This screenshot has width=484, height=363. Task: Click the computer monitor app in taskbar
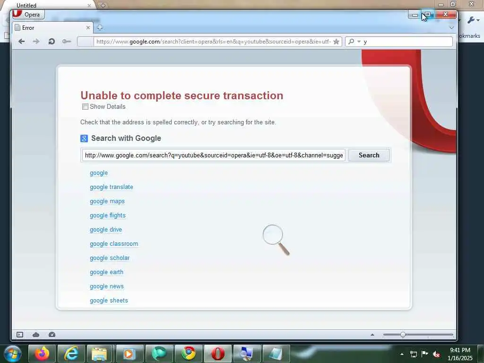[x=247, y=354]
